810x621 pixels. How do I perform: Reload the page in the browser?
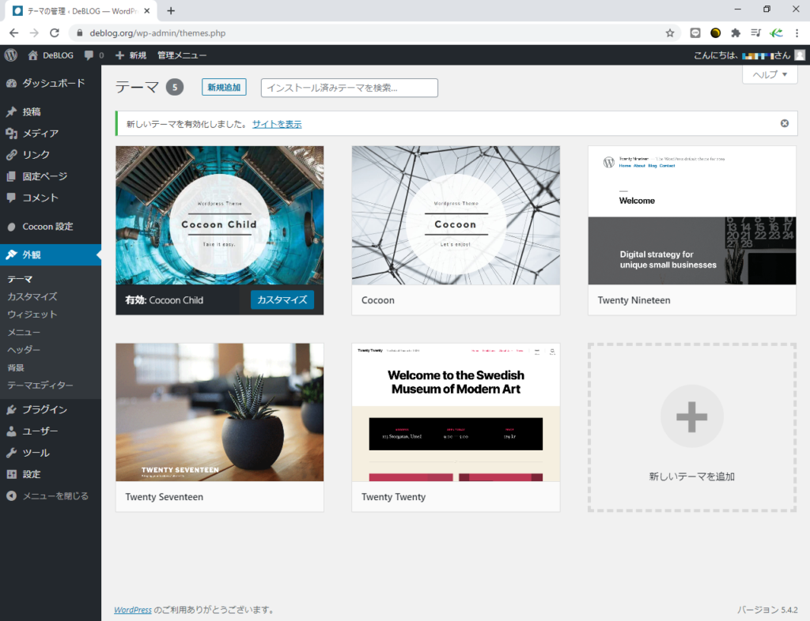tap(55, 33)
